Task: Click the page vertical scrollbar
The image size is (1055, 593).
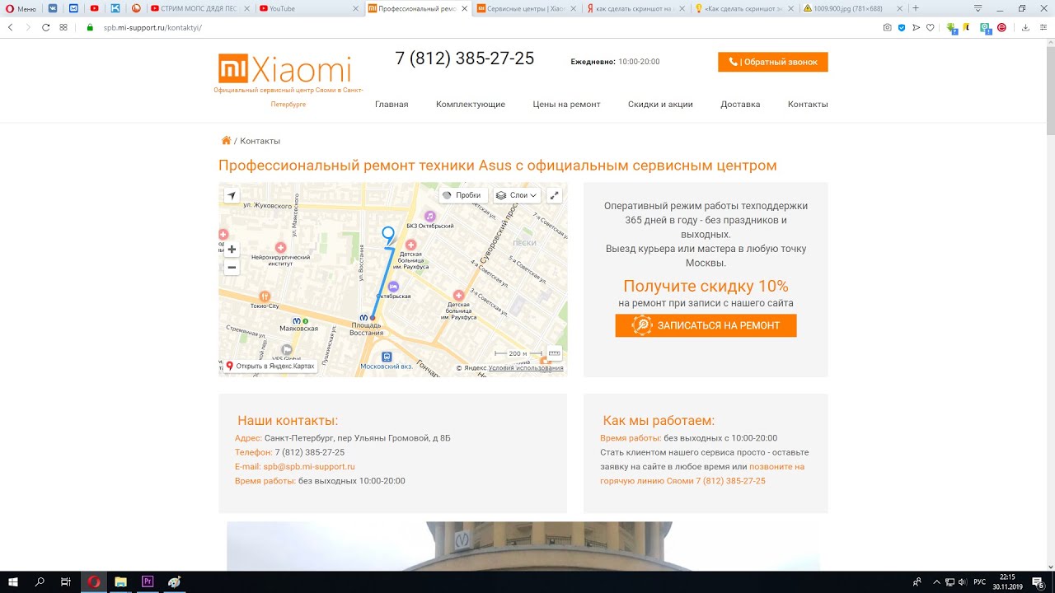Action: 1050,91
